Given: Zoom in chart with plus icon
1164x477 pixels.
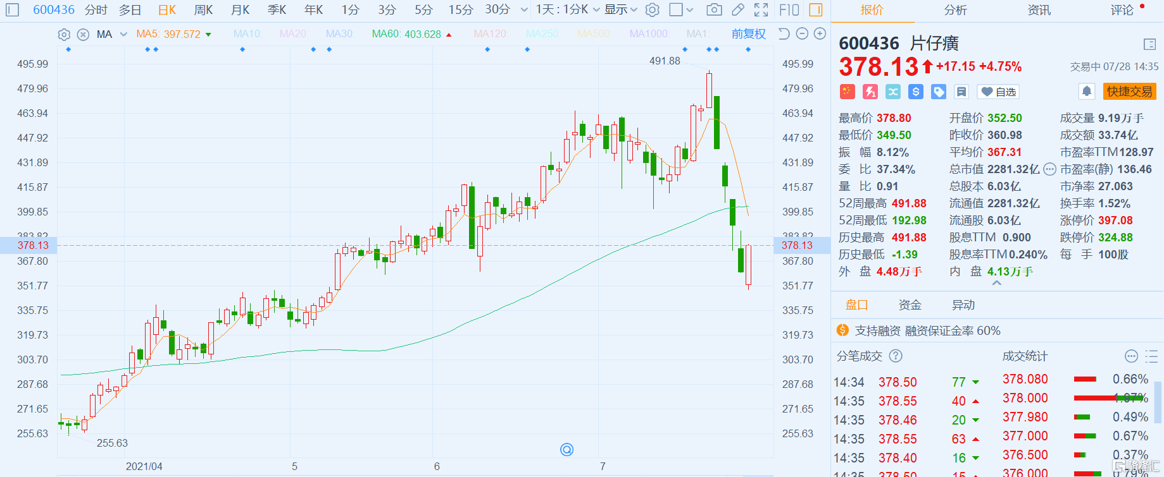Looking at the screenshot, I should click(x=820, y=34).
